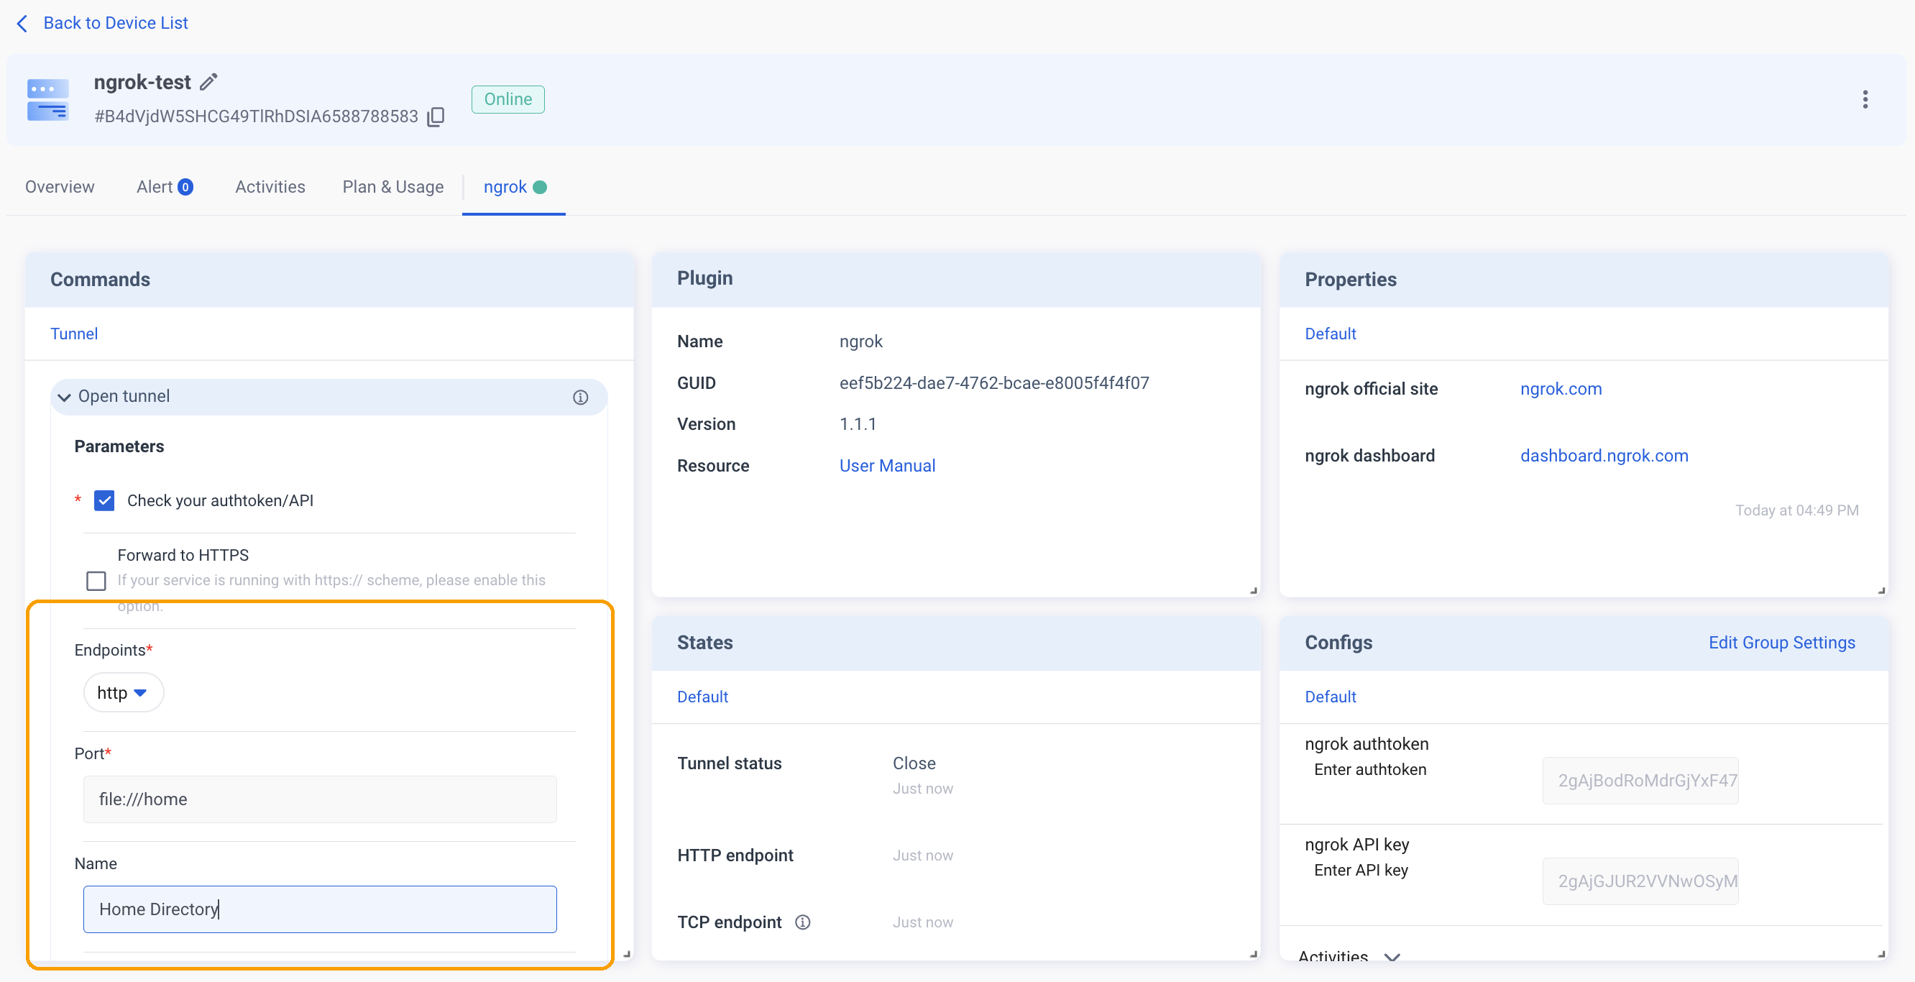Click the ngrok tab green status dot
Image resolution: width=1915 pixels, height=982 pixels.
point(541,188)
